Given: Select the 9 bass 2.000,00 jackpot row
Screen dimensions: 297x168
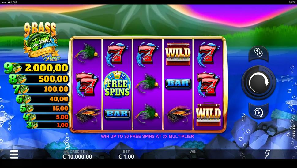Looking at the screenshot, I should coord(36,68).
